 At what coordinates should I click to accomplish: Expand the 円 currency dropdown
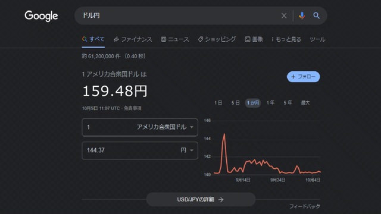coord(187,150)
